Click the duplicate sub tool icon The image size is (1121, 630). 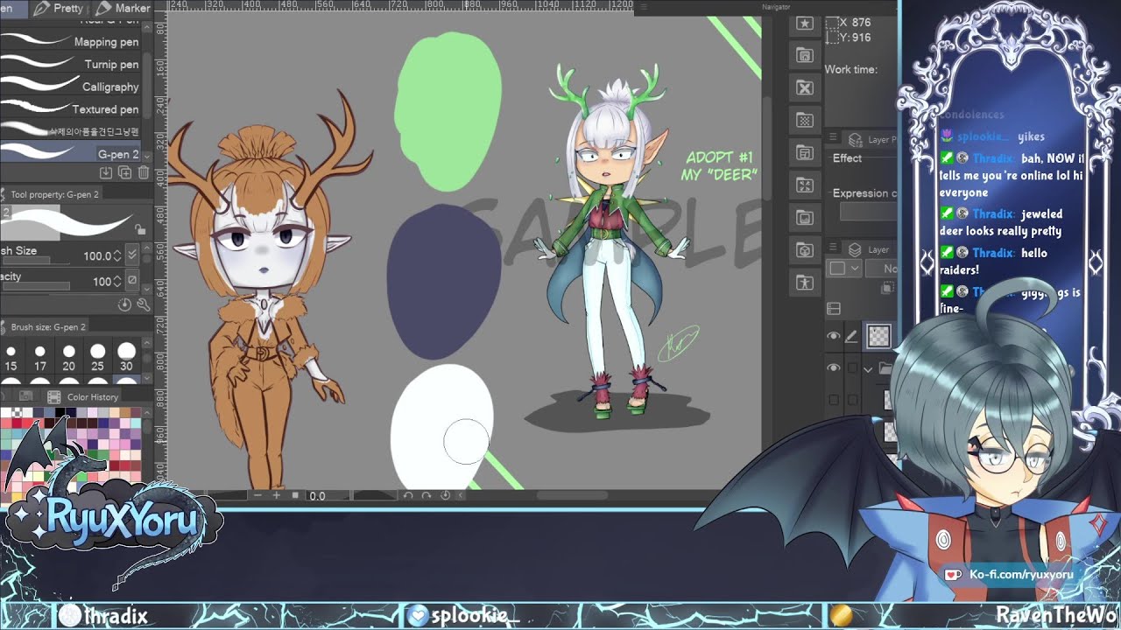click(124, 173)
